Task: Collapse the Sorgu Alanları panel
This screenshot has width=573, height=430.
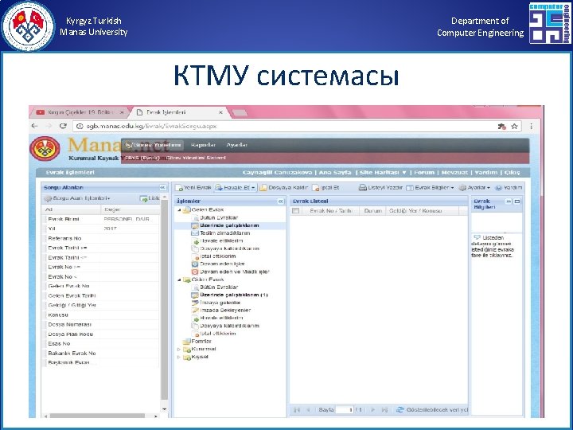Action: click(x=162, y=188)
